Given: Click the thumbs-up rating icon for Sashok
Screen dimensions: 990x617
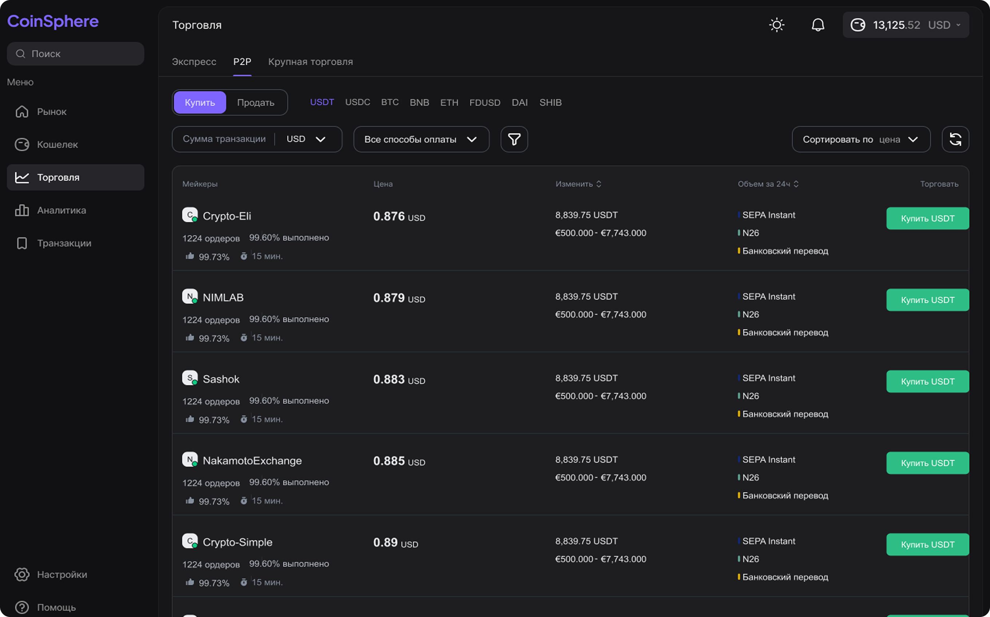Looking at the screenshot, I should tap(190, 419).
